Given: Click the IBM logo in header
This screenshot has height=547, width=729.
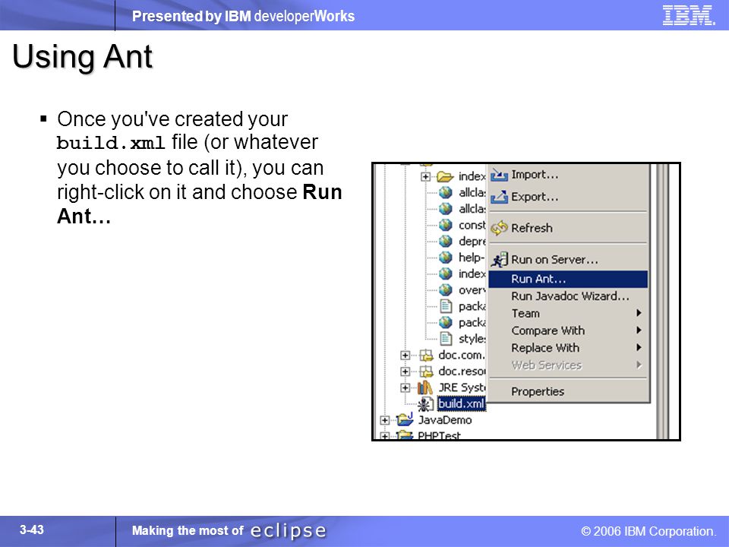Looking at the screenshot, I should coord(689,15).
